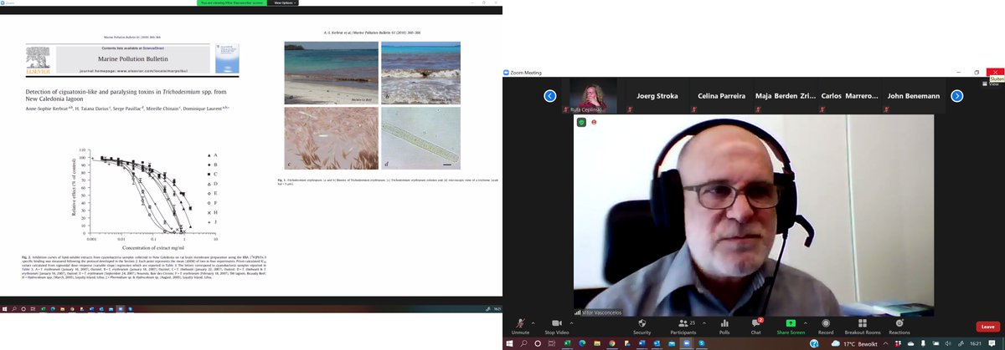Minimize the Zoom Meeting window

click(961, 72)
